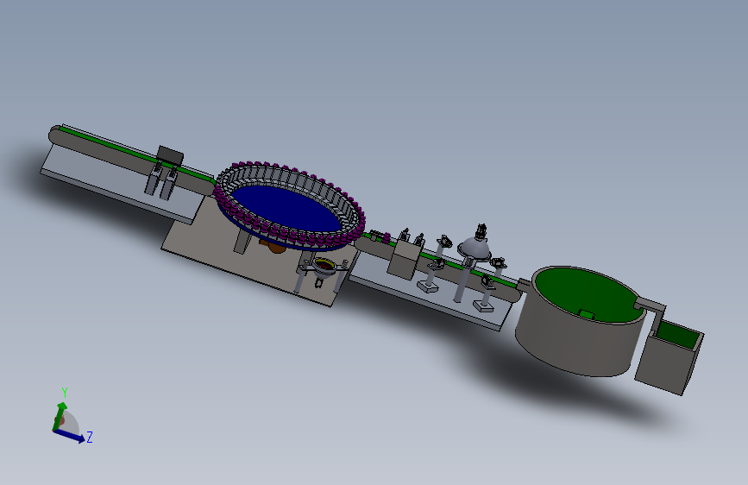This screenshot has height=485, width=748.
Task: Select the rectangular bin beside the round tank
Action: 669,356
